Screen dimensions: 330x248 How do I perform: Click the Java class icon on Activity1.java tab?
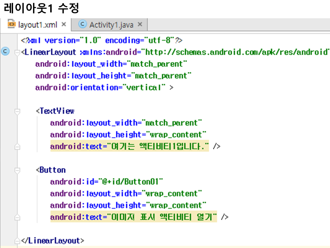tap(82, 24)
